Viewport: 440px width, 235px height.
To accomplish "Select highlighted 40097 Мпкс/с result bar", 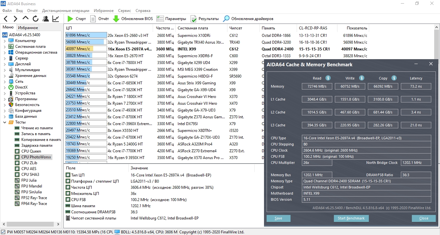I will pyautogui.click(x=86, y=49).
